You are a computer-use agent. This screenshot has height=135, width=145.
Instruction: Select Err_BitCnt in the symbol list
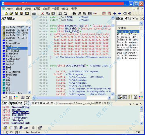point(12,51)
